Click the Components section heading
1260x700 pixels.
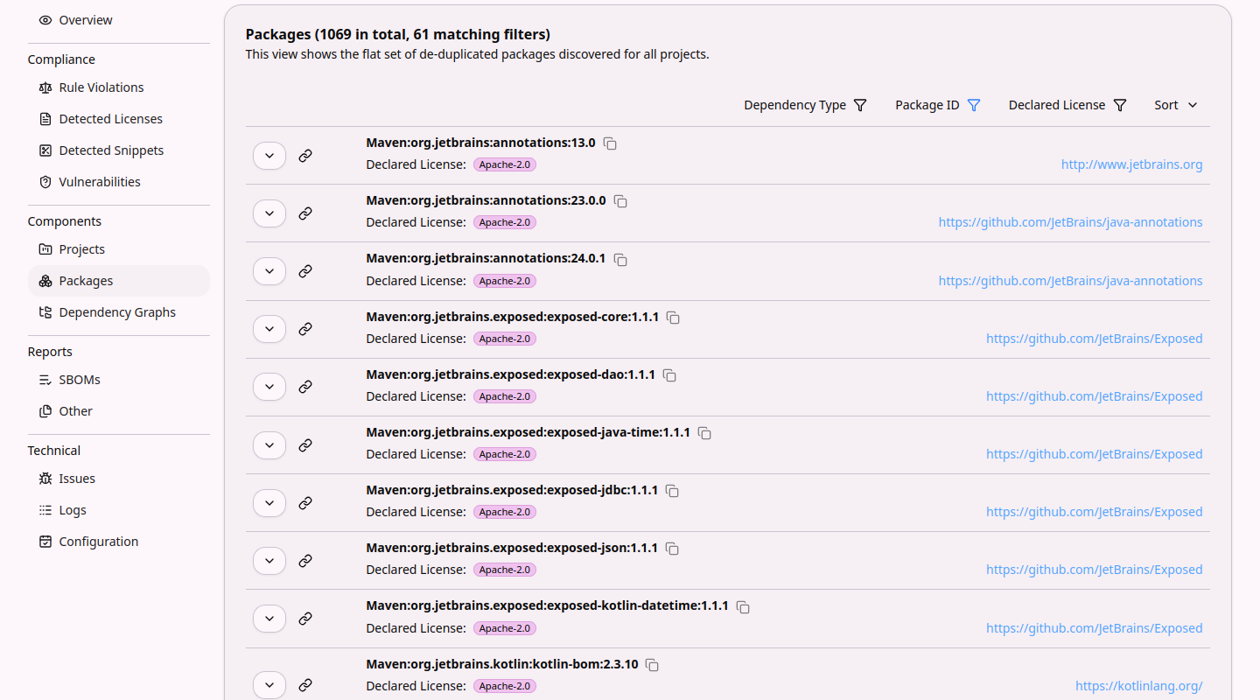click(x=65, y=221)
